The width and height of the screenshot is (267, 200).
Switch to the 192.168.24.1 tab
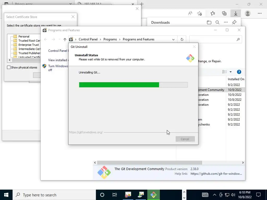(106, 4)
